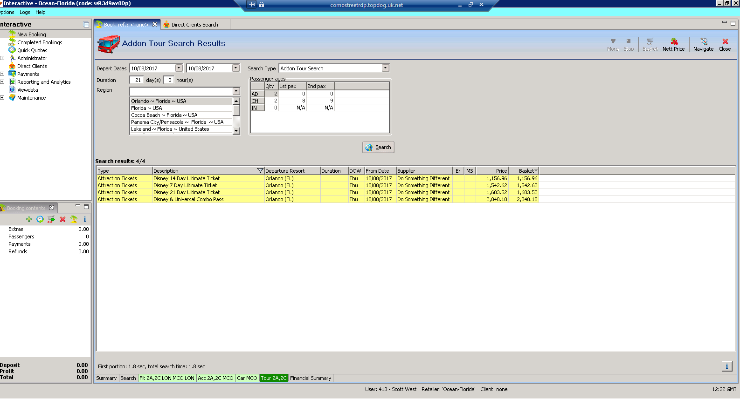The image size is (740, 399).
Task: Click the Stop toolbar icon
Action: click(629, 41)
